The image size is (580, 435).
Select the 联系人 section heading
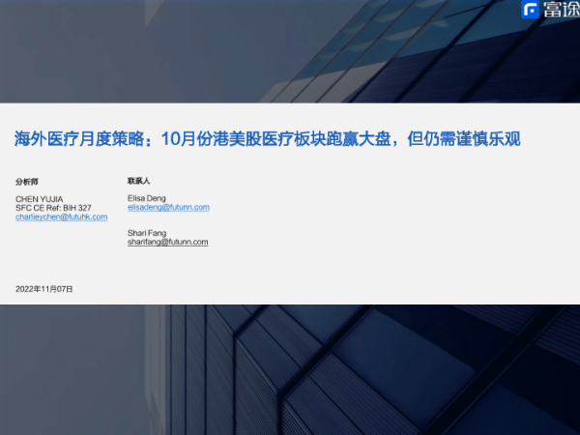[138, 181]
